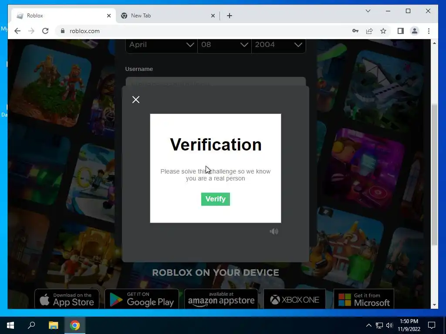Click the Chrome taskbar icon
Image resolution: width=446 pixels, height=334 pixels.
pyautogui.click(x=75, y=325)
